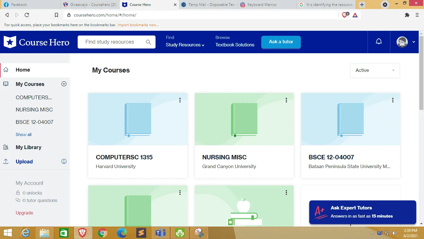Click the Brave Shields lion icon
Image resolution: width=424 pixels, height=239 pixels.
point(345,15)
